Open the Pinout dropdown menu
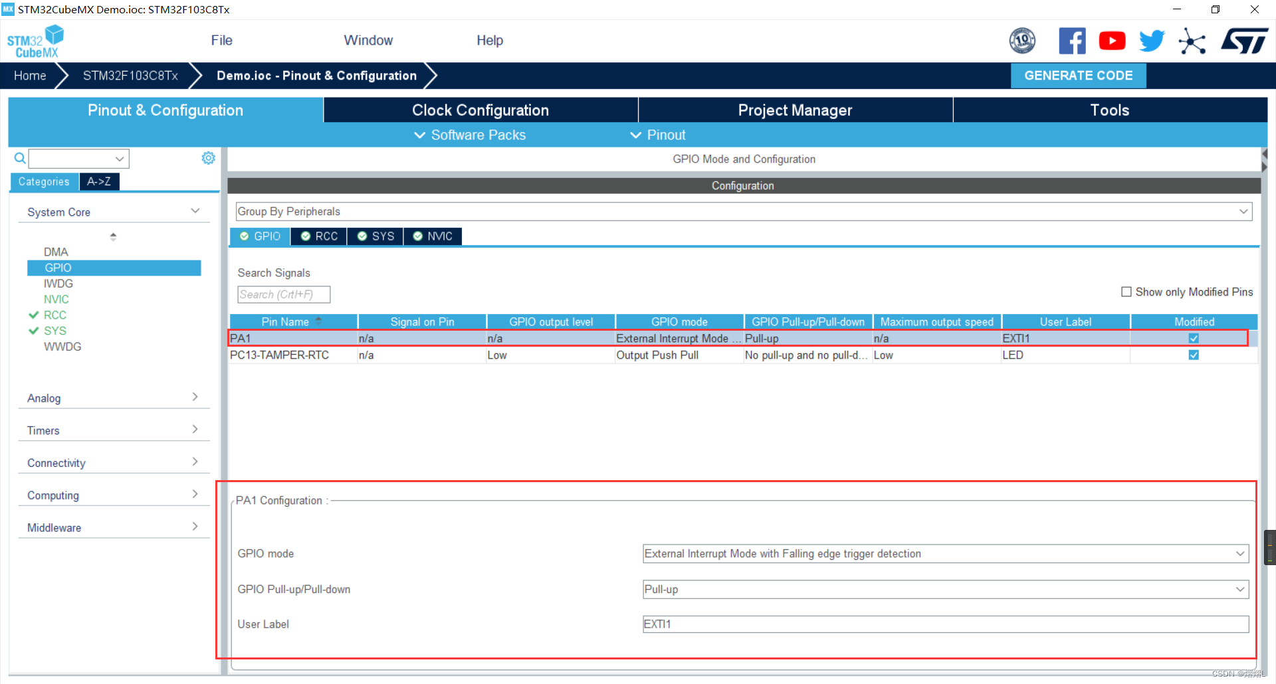Viewport: 1276px width, 684px height. [658, 135]
